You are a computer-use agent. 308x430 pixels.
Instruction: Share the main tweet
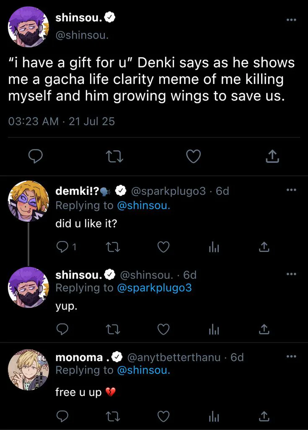(272, 157)
